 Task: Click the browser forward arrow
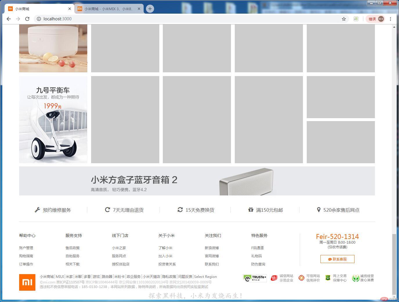point(18,19)
